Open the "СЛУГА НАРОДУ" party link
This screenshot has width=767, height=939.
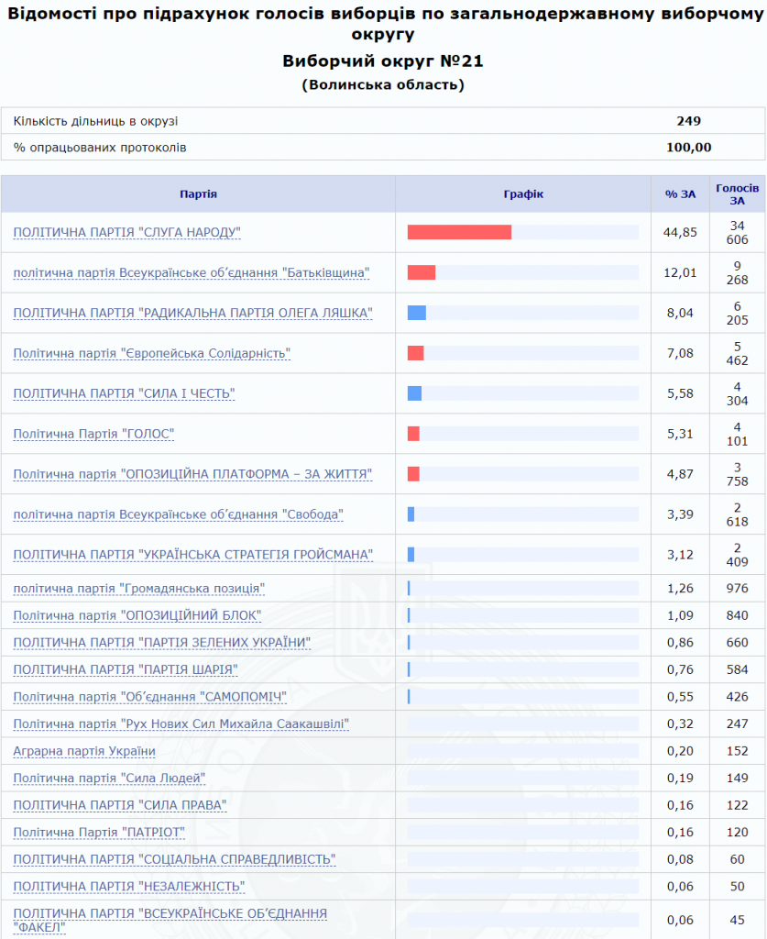126,233
